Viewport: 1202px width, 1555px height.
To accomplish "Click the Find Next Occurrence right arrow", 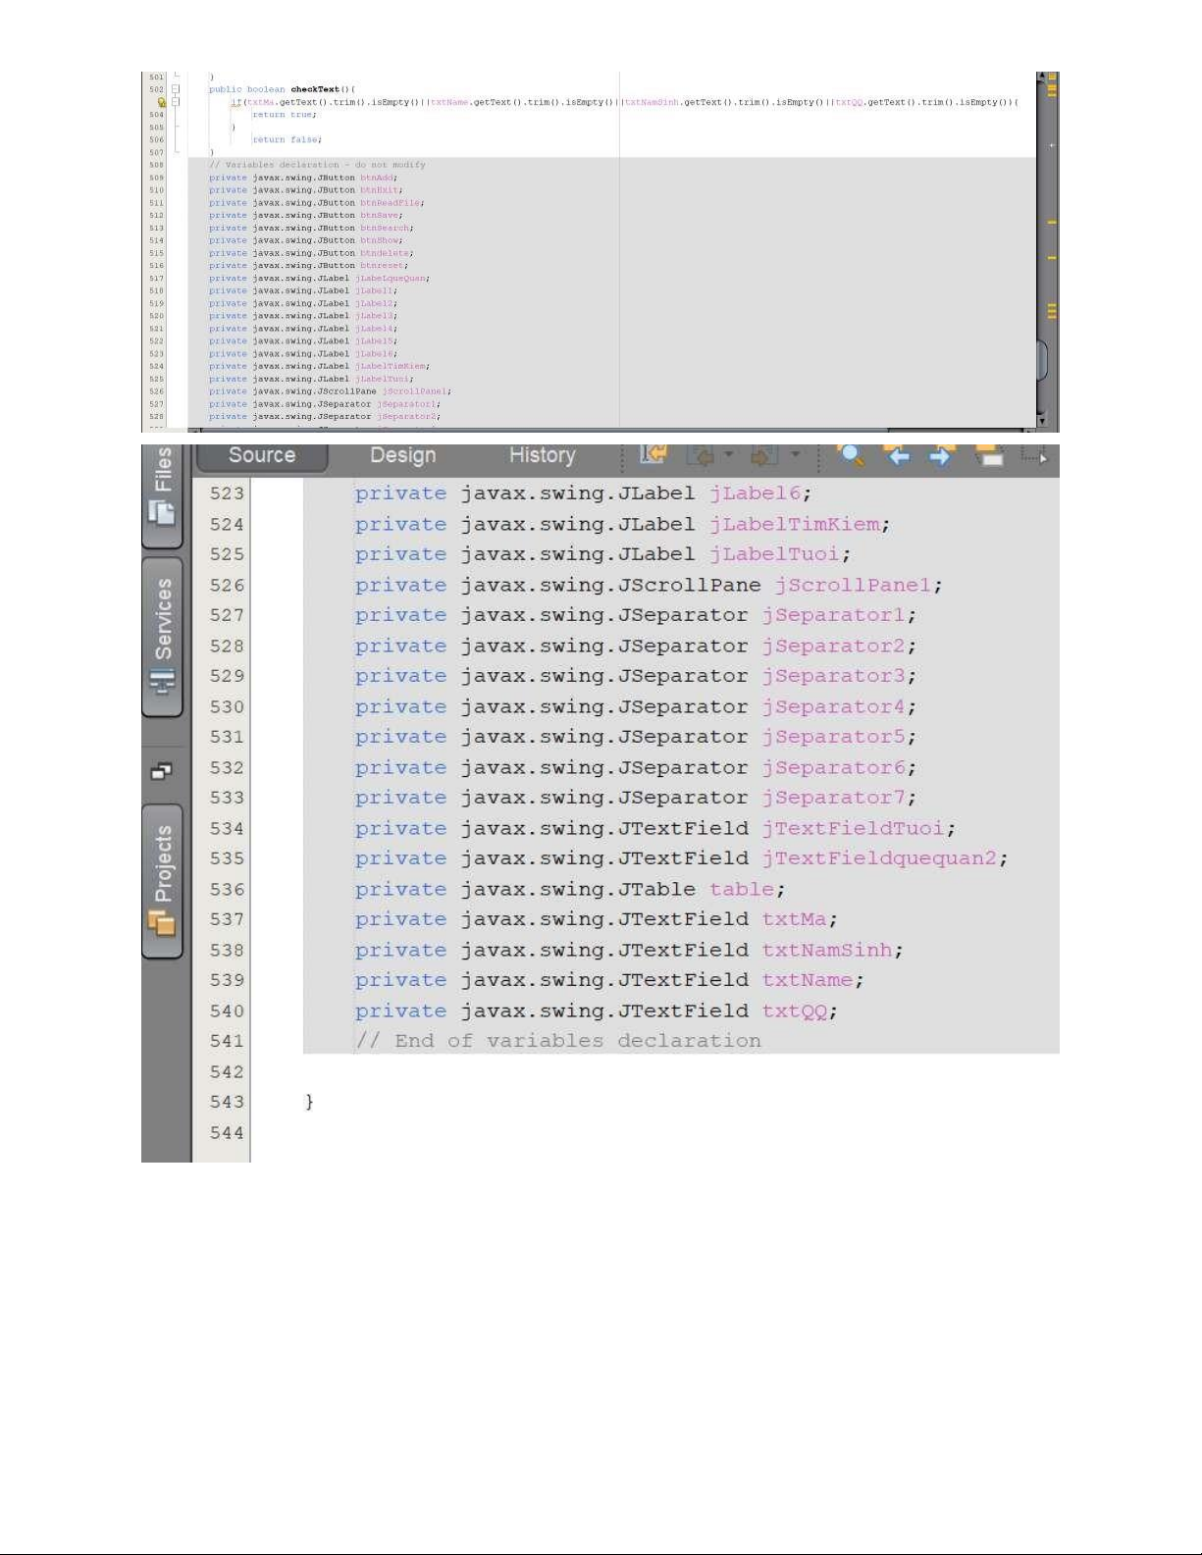I will (x=940, y=455).
